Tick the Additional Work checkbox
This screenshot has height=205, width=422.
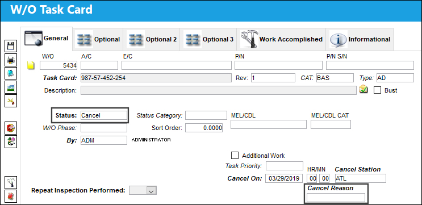click(235, 156)
